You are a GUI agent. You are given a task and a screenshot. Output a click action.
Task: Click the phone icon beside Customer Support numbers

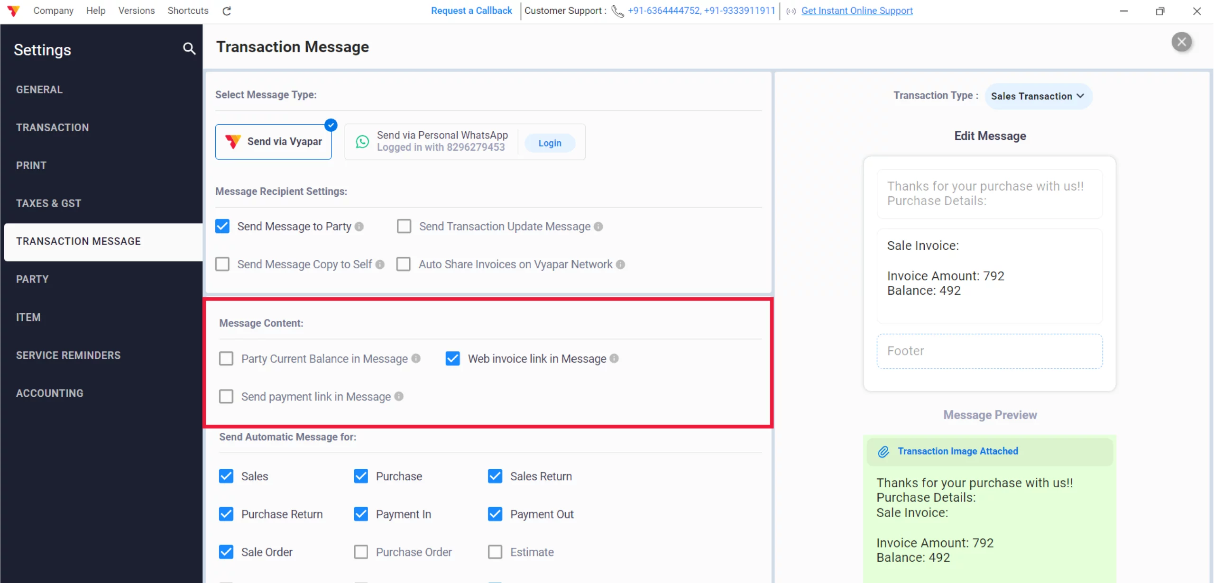click(x=617, y=11)
